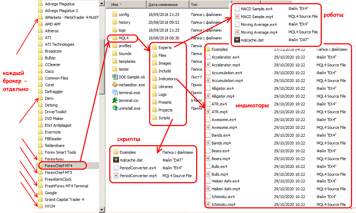The width and height of the screenshot is (356, 213).
Task: Click the Moving Average.mq4 file icon
Action: coord(237,32)
